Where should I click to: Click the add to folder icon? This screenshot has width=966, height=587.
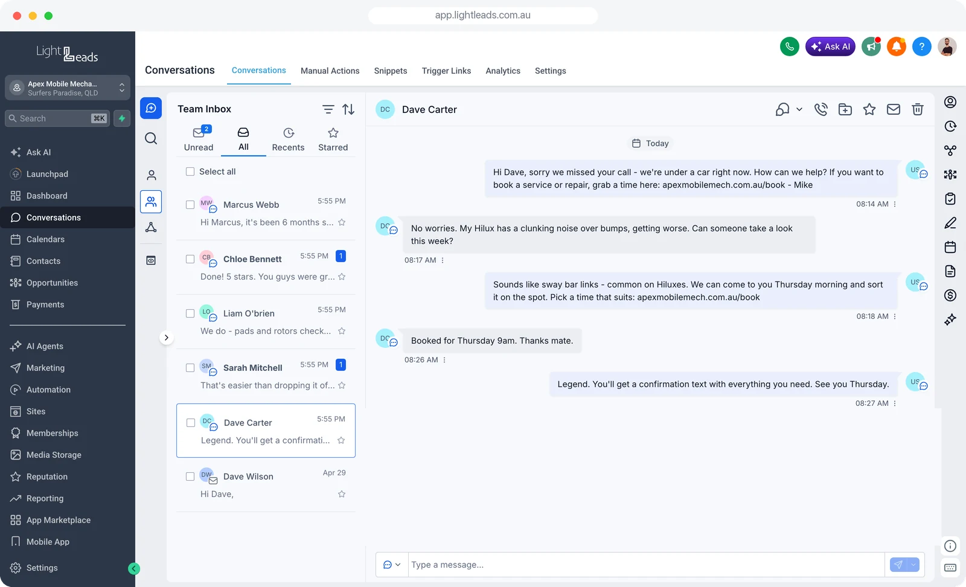845,109
